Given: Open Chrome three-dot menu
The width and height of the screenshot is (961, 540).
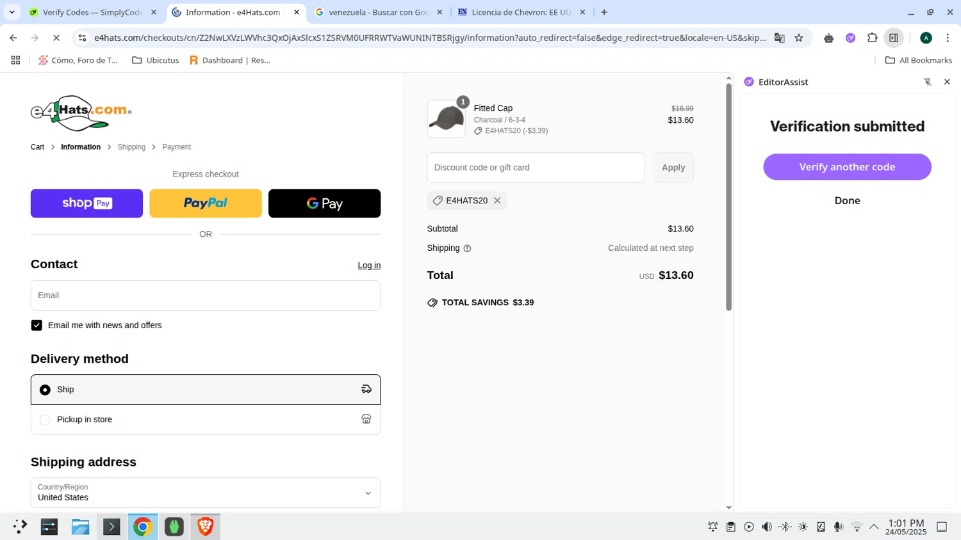Looking at the screenshot, I should 948,38.
